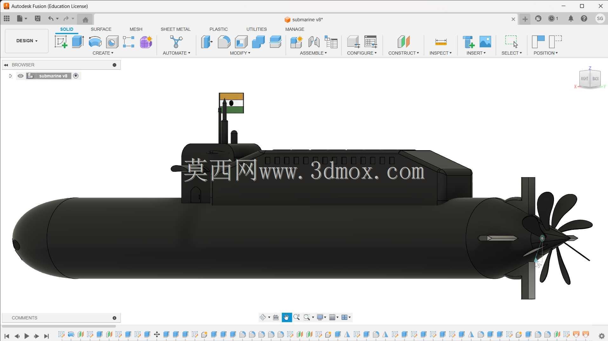Select the Measure ruler icon
Screen dimensions: 608x341
[441, 42]
